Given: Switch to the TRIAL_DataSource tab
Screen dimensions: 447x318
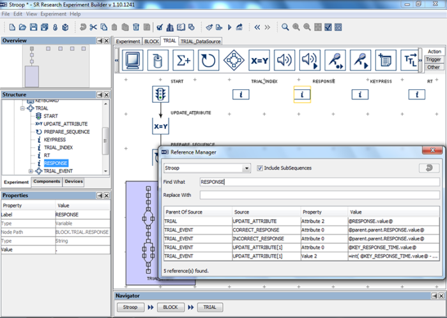Looking at the screenshot, I should click(x=201, y=41).
